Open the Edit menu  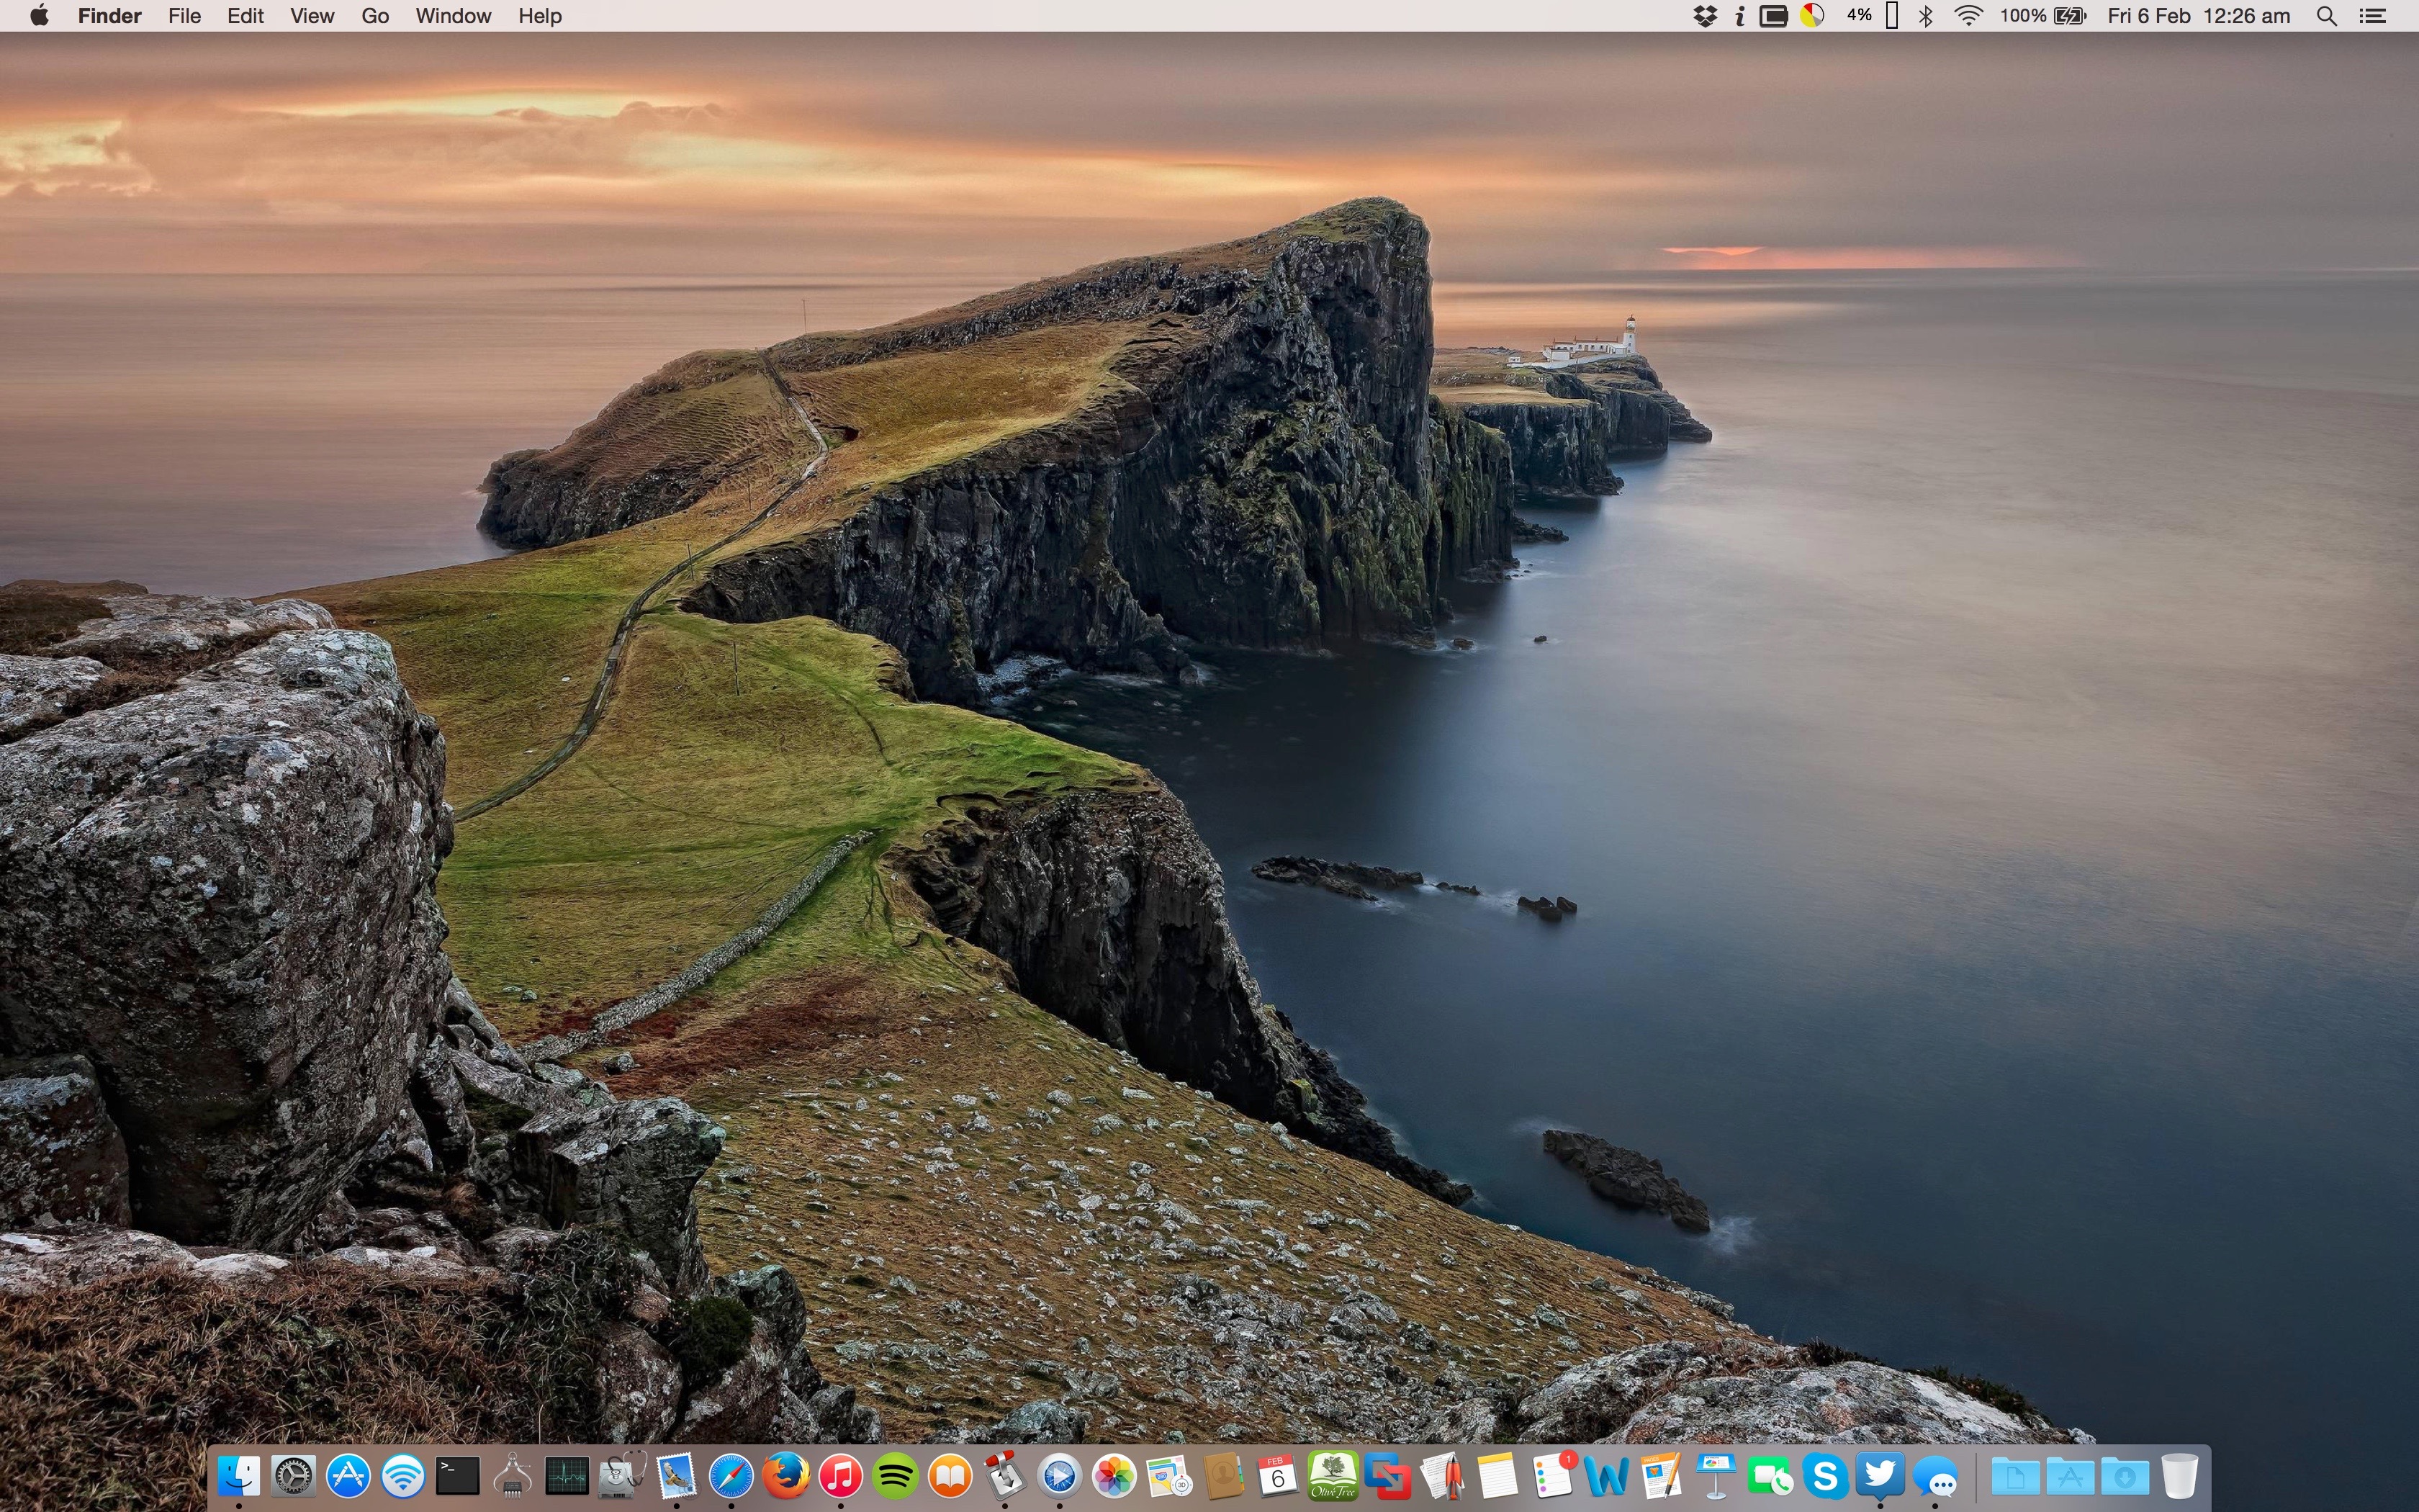[x=245, y=16]
